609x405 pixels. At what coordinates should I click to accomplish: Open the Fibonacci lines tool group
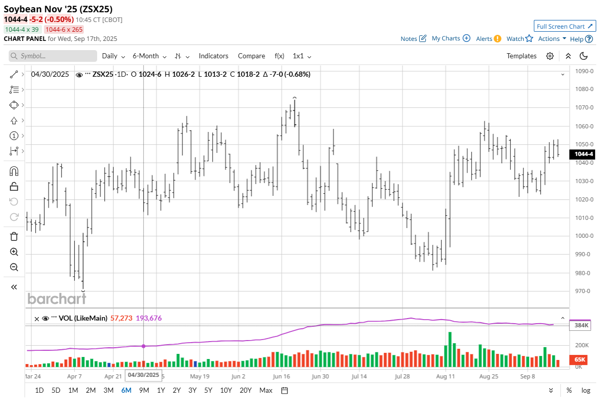click(x=14, y=89)
